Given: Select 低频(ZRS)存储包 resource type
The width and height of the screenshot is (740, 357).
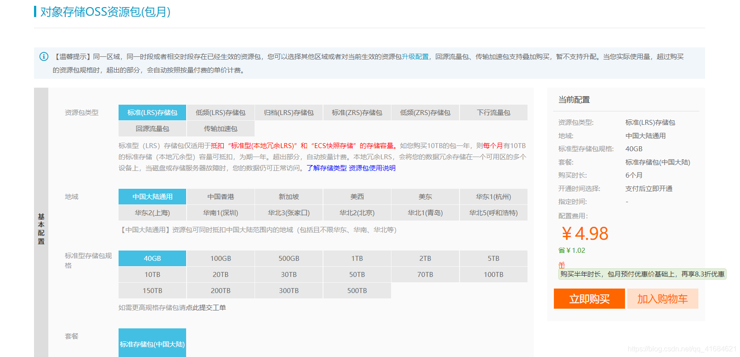Looking at the screenshot, I should click(x=425, y=113).
